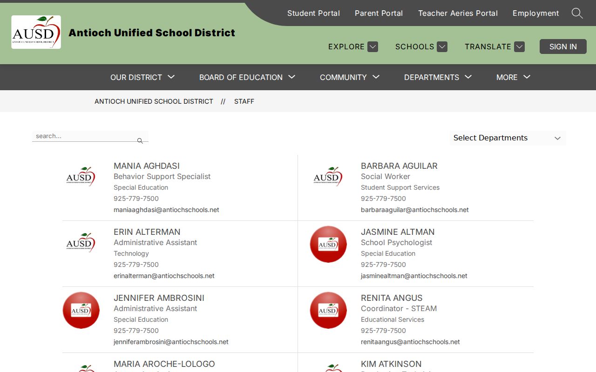Open the Select Departments dropdown
The height and width of the screenshot is (372, 596).
point(508,138)
